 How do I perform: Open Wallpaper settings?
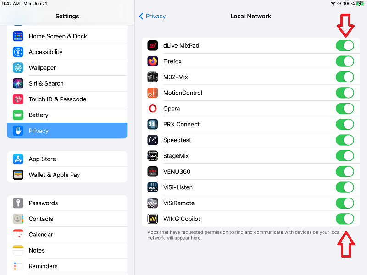point(67,68)
